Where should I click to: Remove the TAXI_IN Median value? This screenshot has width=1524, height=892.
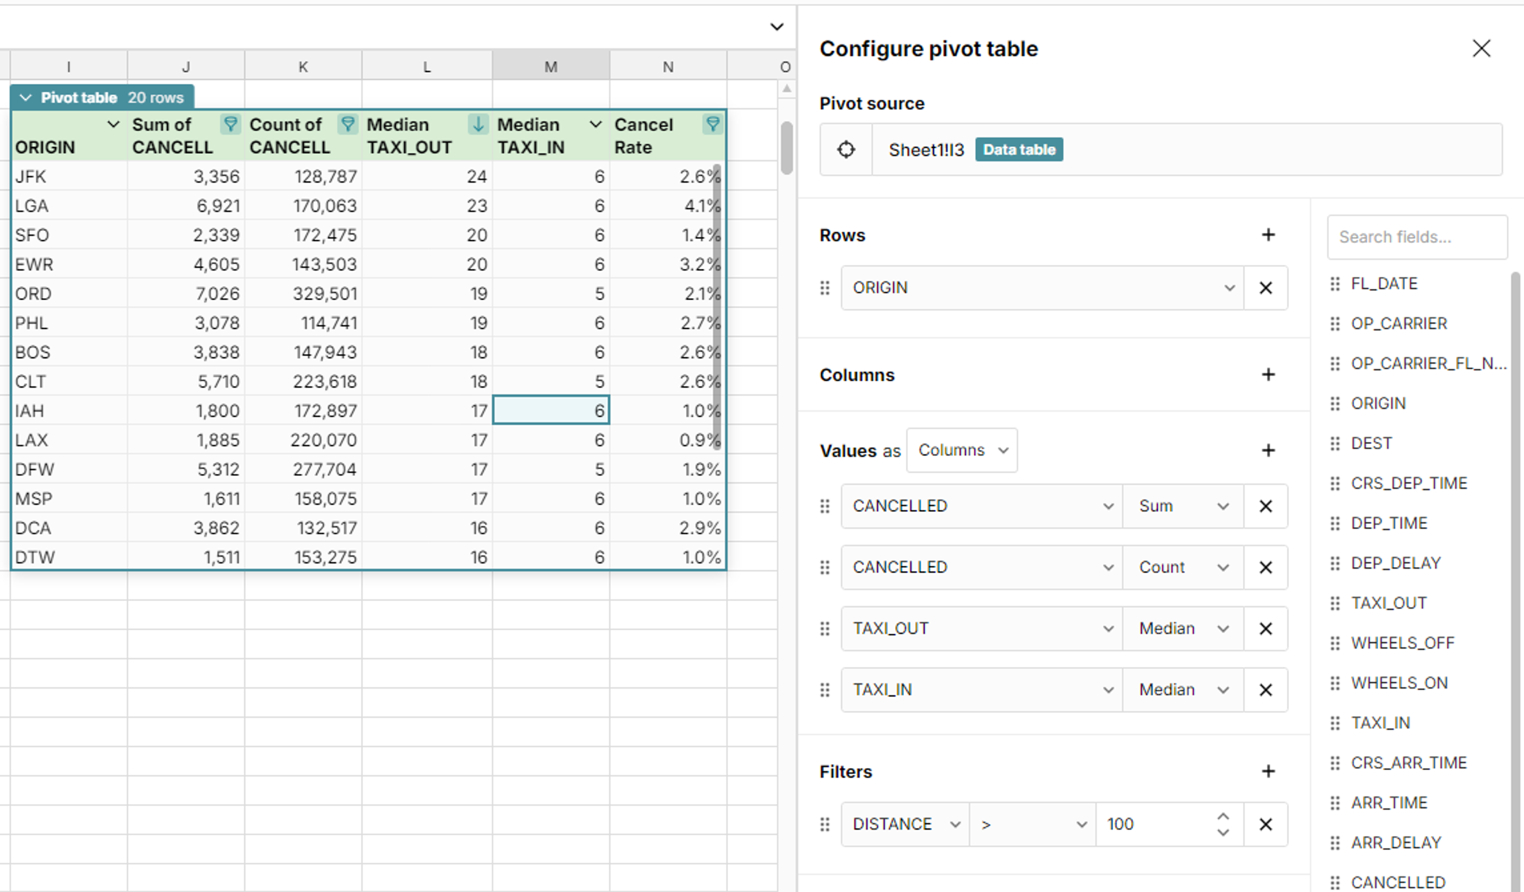point(1265,690)
